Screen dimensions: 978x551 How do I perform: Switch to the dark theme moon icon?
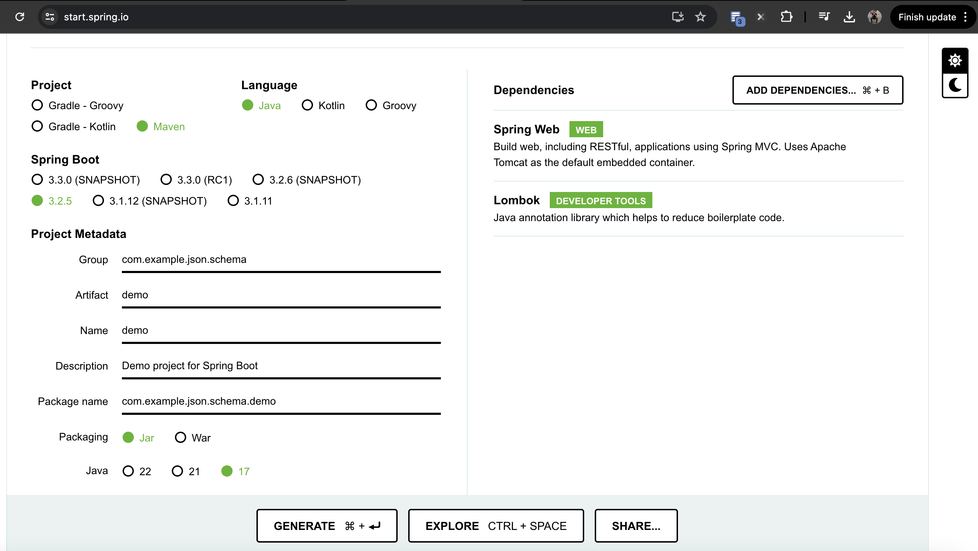click(955, 85)
